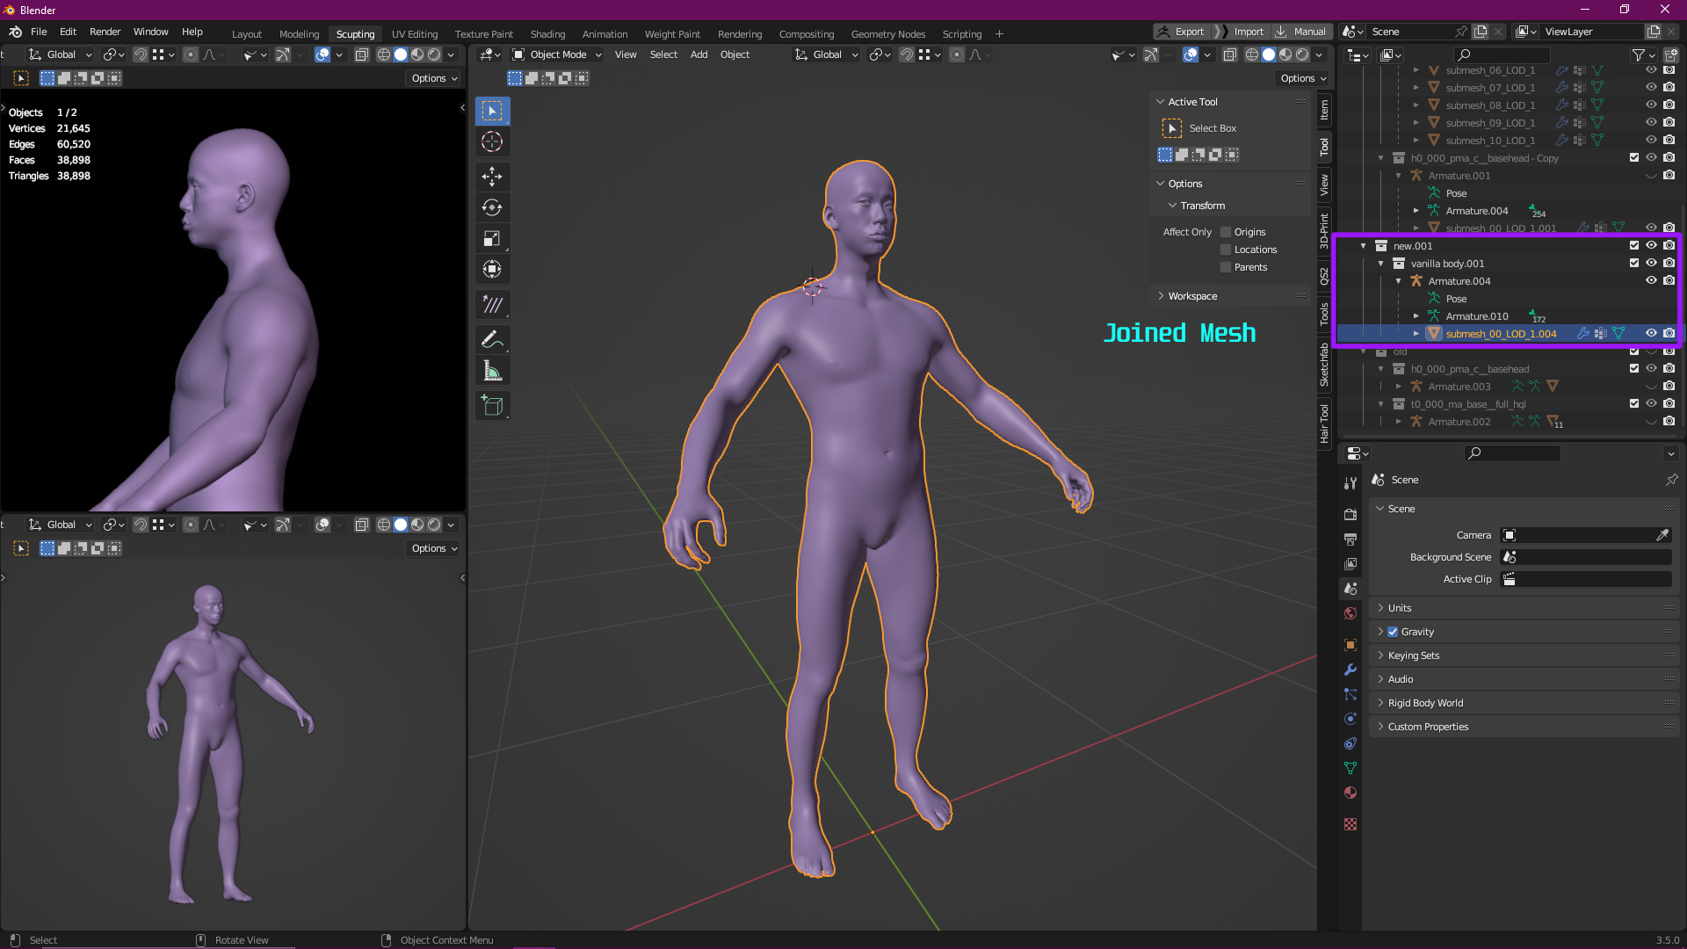Click the Background Scene field
This screenshot has height=949, width=1687.
[1586, 557]
